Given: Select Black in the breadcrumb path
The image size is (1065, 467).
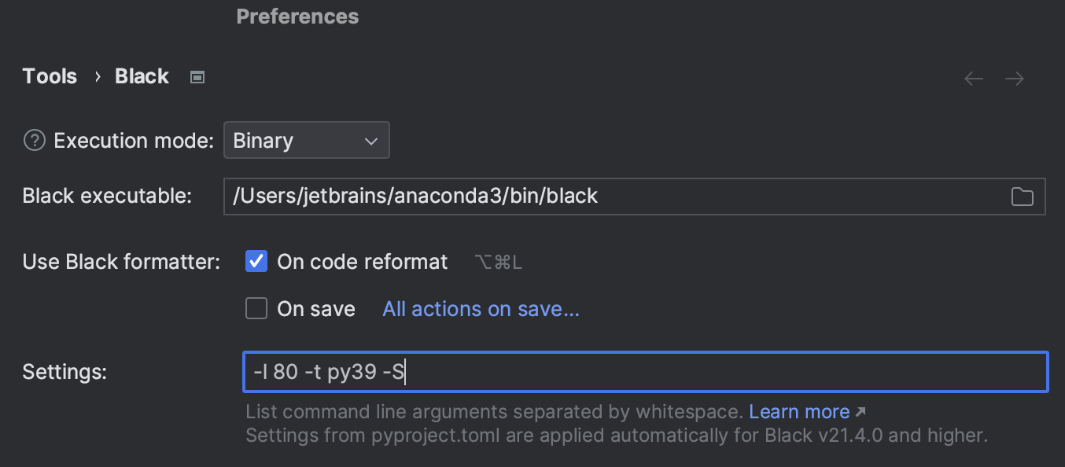Looking at the screenshot, I should pos(142,75).
